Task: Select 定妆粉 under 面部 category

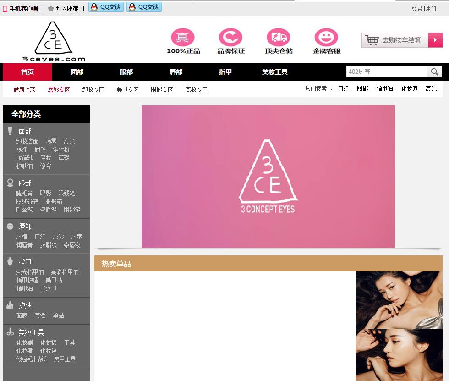Action: [x=61, y=149]
